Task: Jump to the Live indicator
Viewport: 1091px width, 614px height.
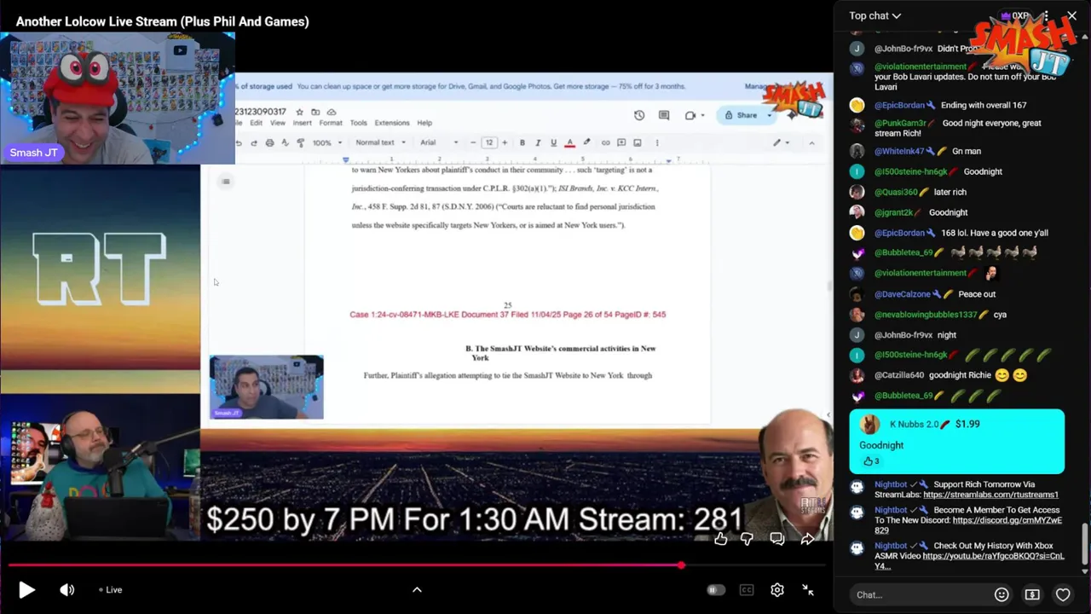Action: tap(110, 589)
